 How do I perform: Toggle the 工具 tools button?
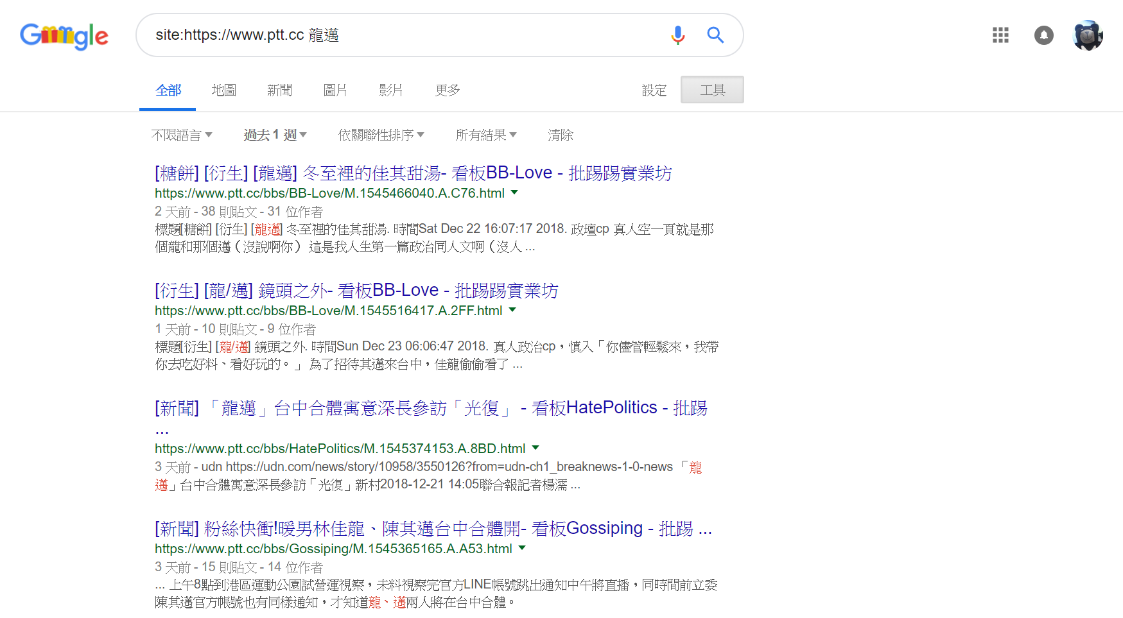[x=712, y=90]
